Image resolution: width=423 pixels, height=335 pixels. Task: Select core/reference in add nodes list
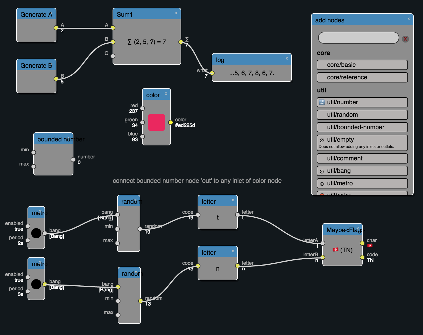pyautogui.click(x=362, y=77)
